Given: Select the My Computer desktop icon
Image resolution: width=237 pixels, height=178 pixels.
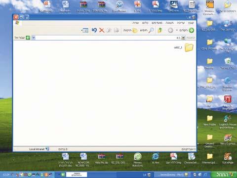Looking at the screenshot, I should pyautogui.click(x=228, y=26).
